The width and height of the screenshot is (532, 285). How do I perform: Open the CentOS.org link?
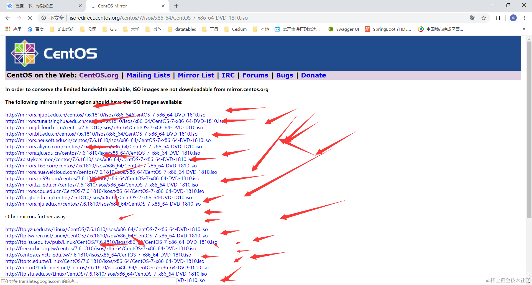click(x=99, y=75)
